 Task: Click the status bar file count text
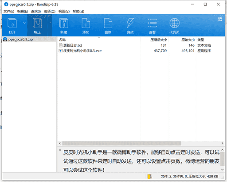[x=189, y=176]
